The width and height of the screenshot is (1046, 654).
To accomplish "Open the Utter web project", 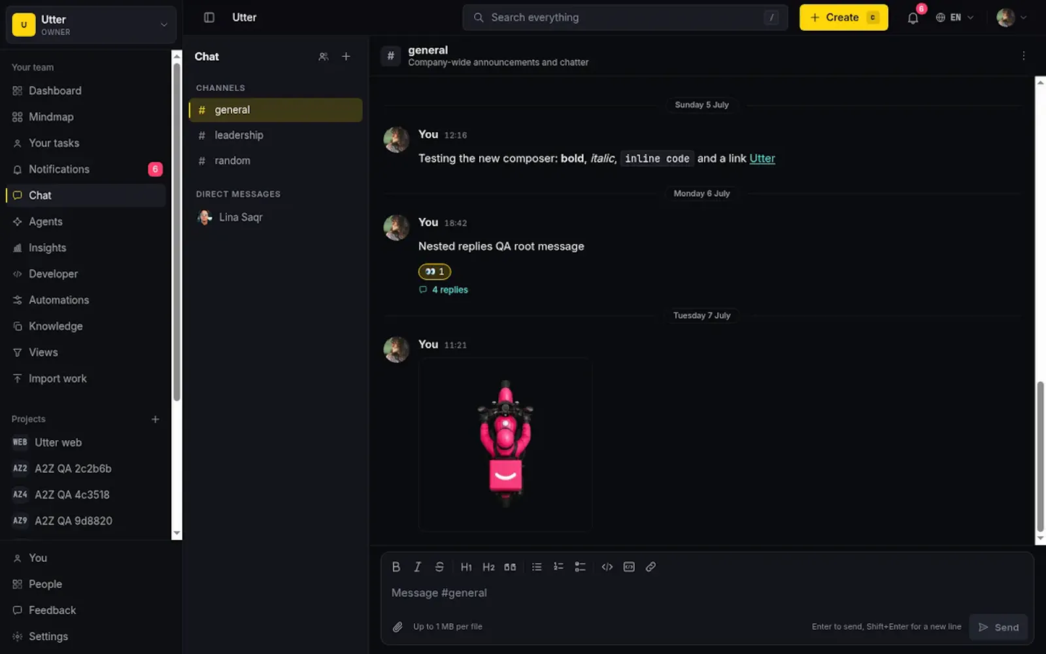I will point(86,443).
